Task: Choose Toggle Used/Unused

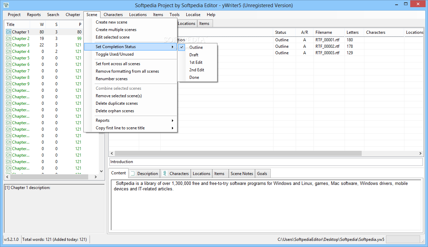Action: (131, 54)
